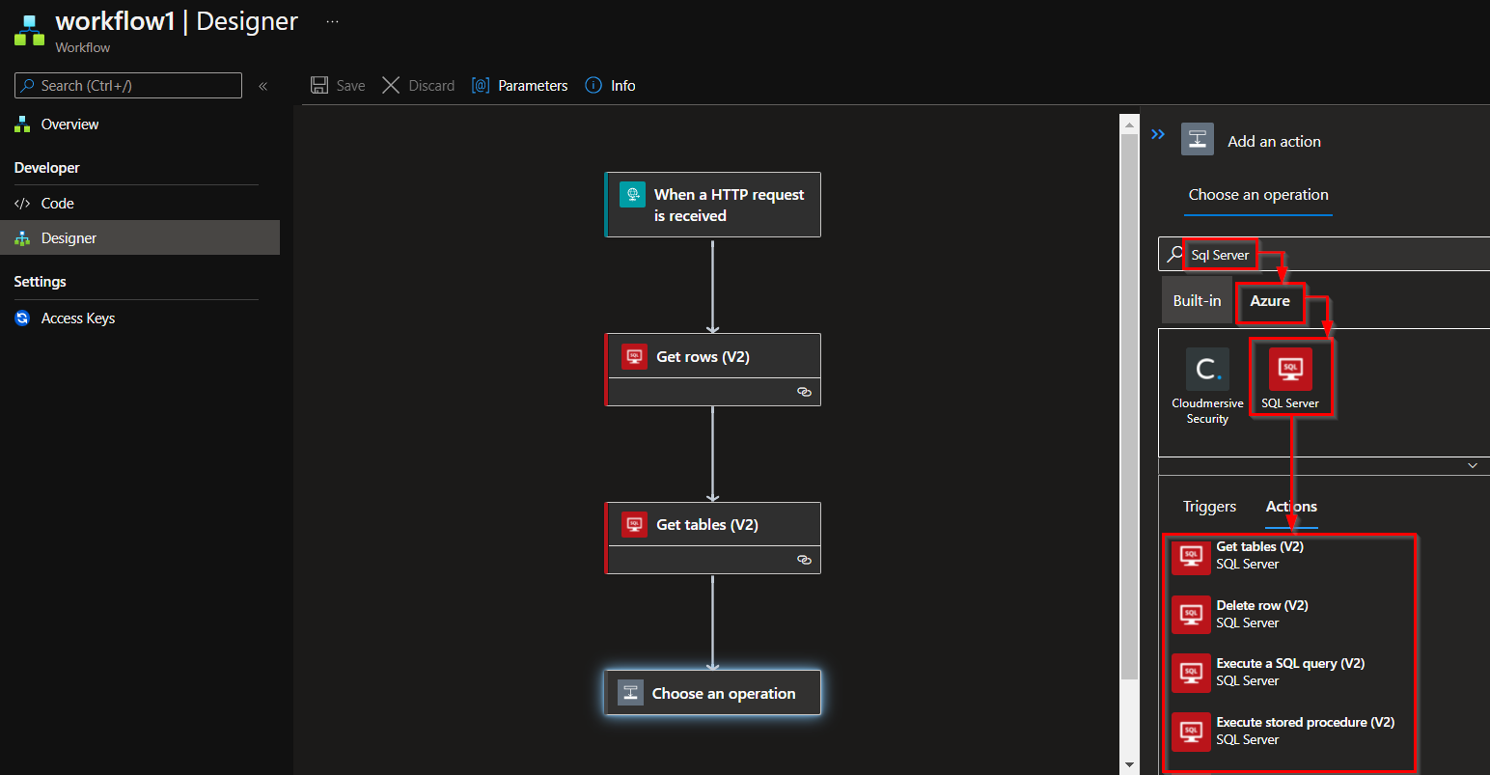Click the Discard X icon
The width and height of the screenshot is (1490, 775).
[x=391, y=85]
